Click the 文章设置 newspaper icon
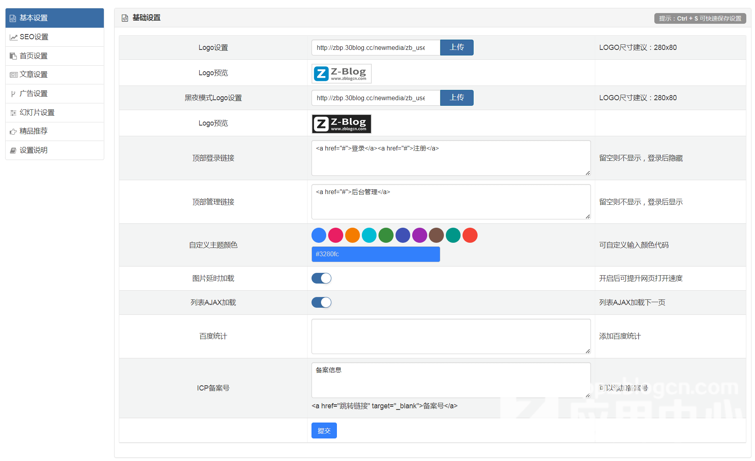This screenshot has width=755, height=461. [x=13, y=75]
